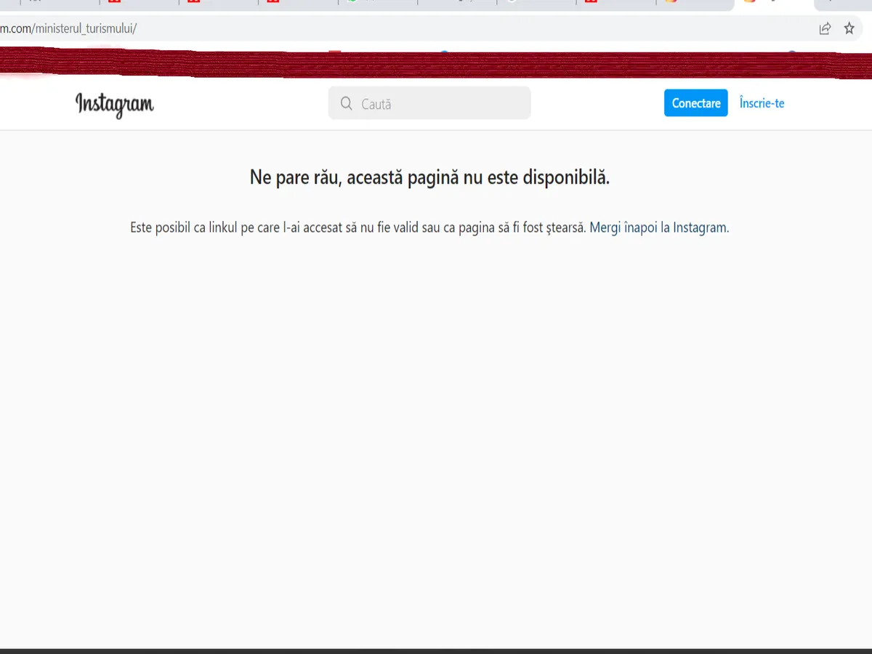Click the page unavailable heading text
The image size is (872, 654).
coord(429,177)
